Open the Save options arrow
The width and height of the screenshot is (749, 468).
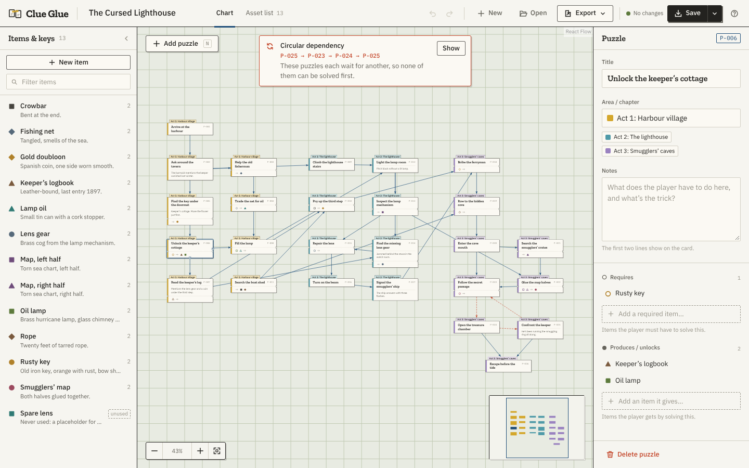(715, 14)
